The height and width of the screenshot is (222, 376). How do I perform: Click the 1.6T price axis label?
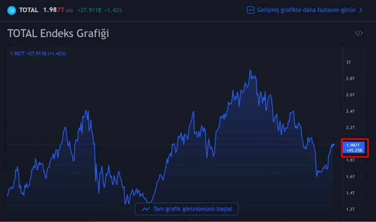(351, 177)
